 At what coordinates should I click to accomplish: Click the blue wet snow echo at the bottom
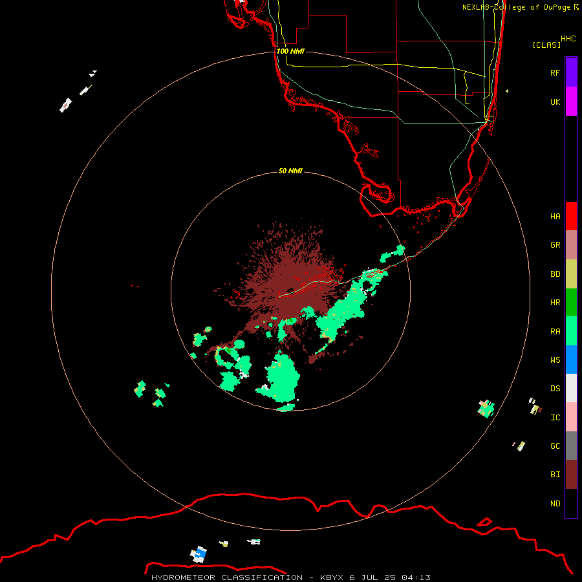click(199, 554)
